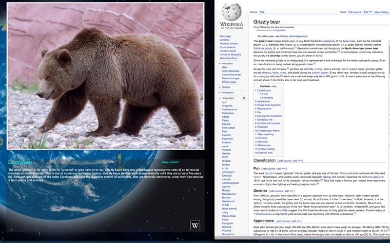The height and width of the screenshot is (243, 390).
Task: Jump to 5 Diet in Contents
Action: pos(258,112)
